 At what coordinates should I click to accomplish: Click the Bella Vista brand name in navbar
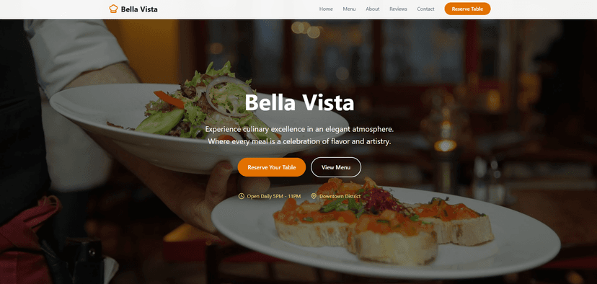tap(139, 9)
